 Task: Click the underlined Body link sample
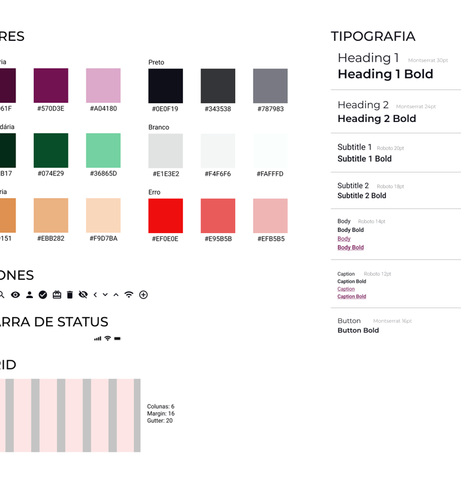point(344,238)
